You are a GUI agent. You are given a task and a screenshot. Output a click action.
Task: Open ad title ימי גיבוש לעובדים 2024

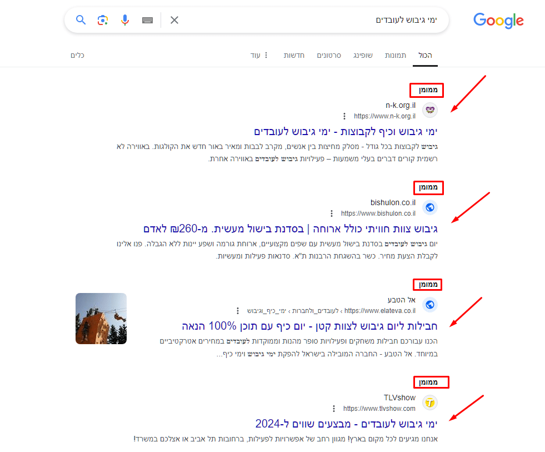tap(346, 424)
